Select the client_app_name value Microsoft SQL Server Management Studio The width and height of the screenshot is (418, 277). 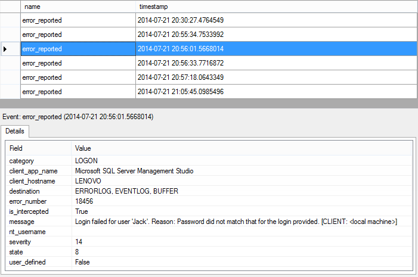pos(134,171)
